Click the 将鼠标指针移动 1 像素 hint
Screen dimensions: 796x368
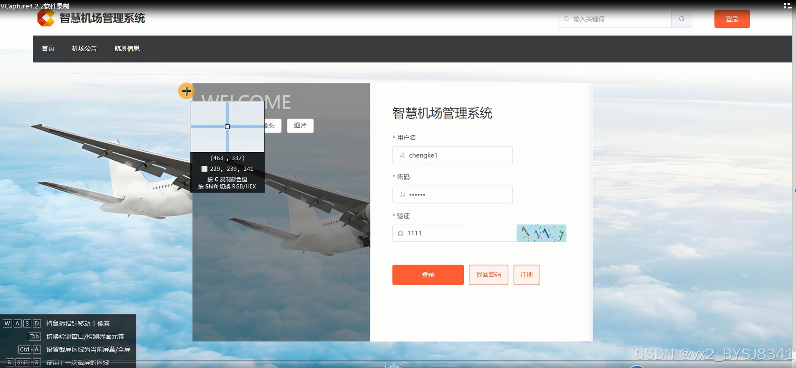(x=78, y=324)
